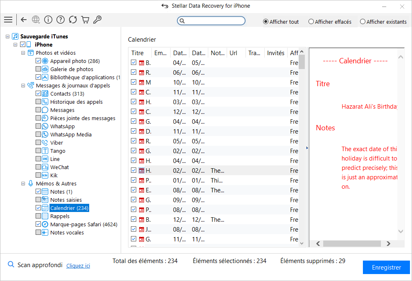This screenshot has width=412, height=281.
Task: Collapse the iPhone tree node
Action: pos(15,45)
